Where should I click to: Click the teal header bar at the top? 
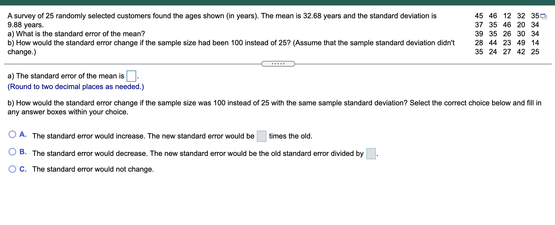[277, 2]
